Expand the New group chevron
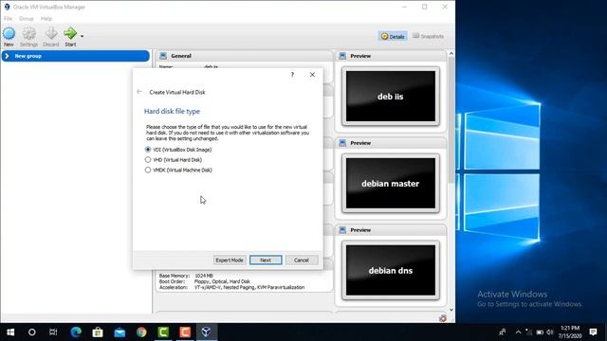Image resolution: width=607 pixels, height=341 pixels. [7, 56]
